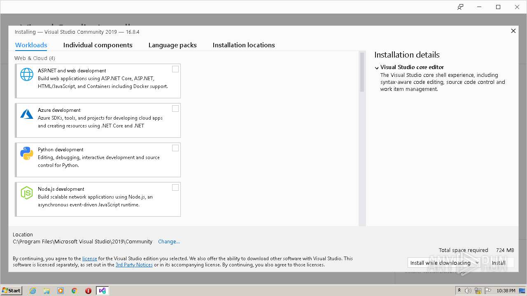Select the Node.js development workload checkbox

(175, 187)
